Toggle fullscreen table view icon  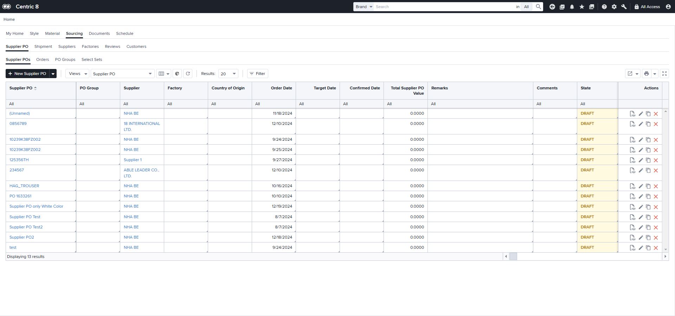pyautogui.click(x=664, y=74)
